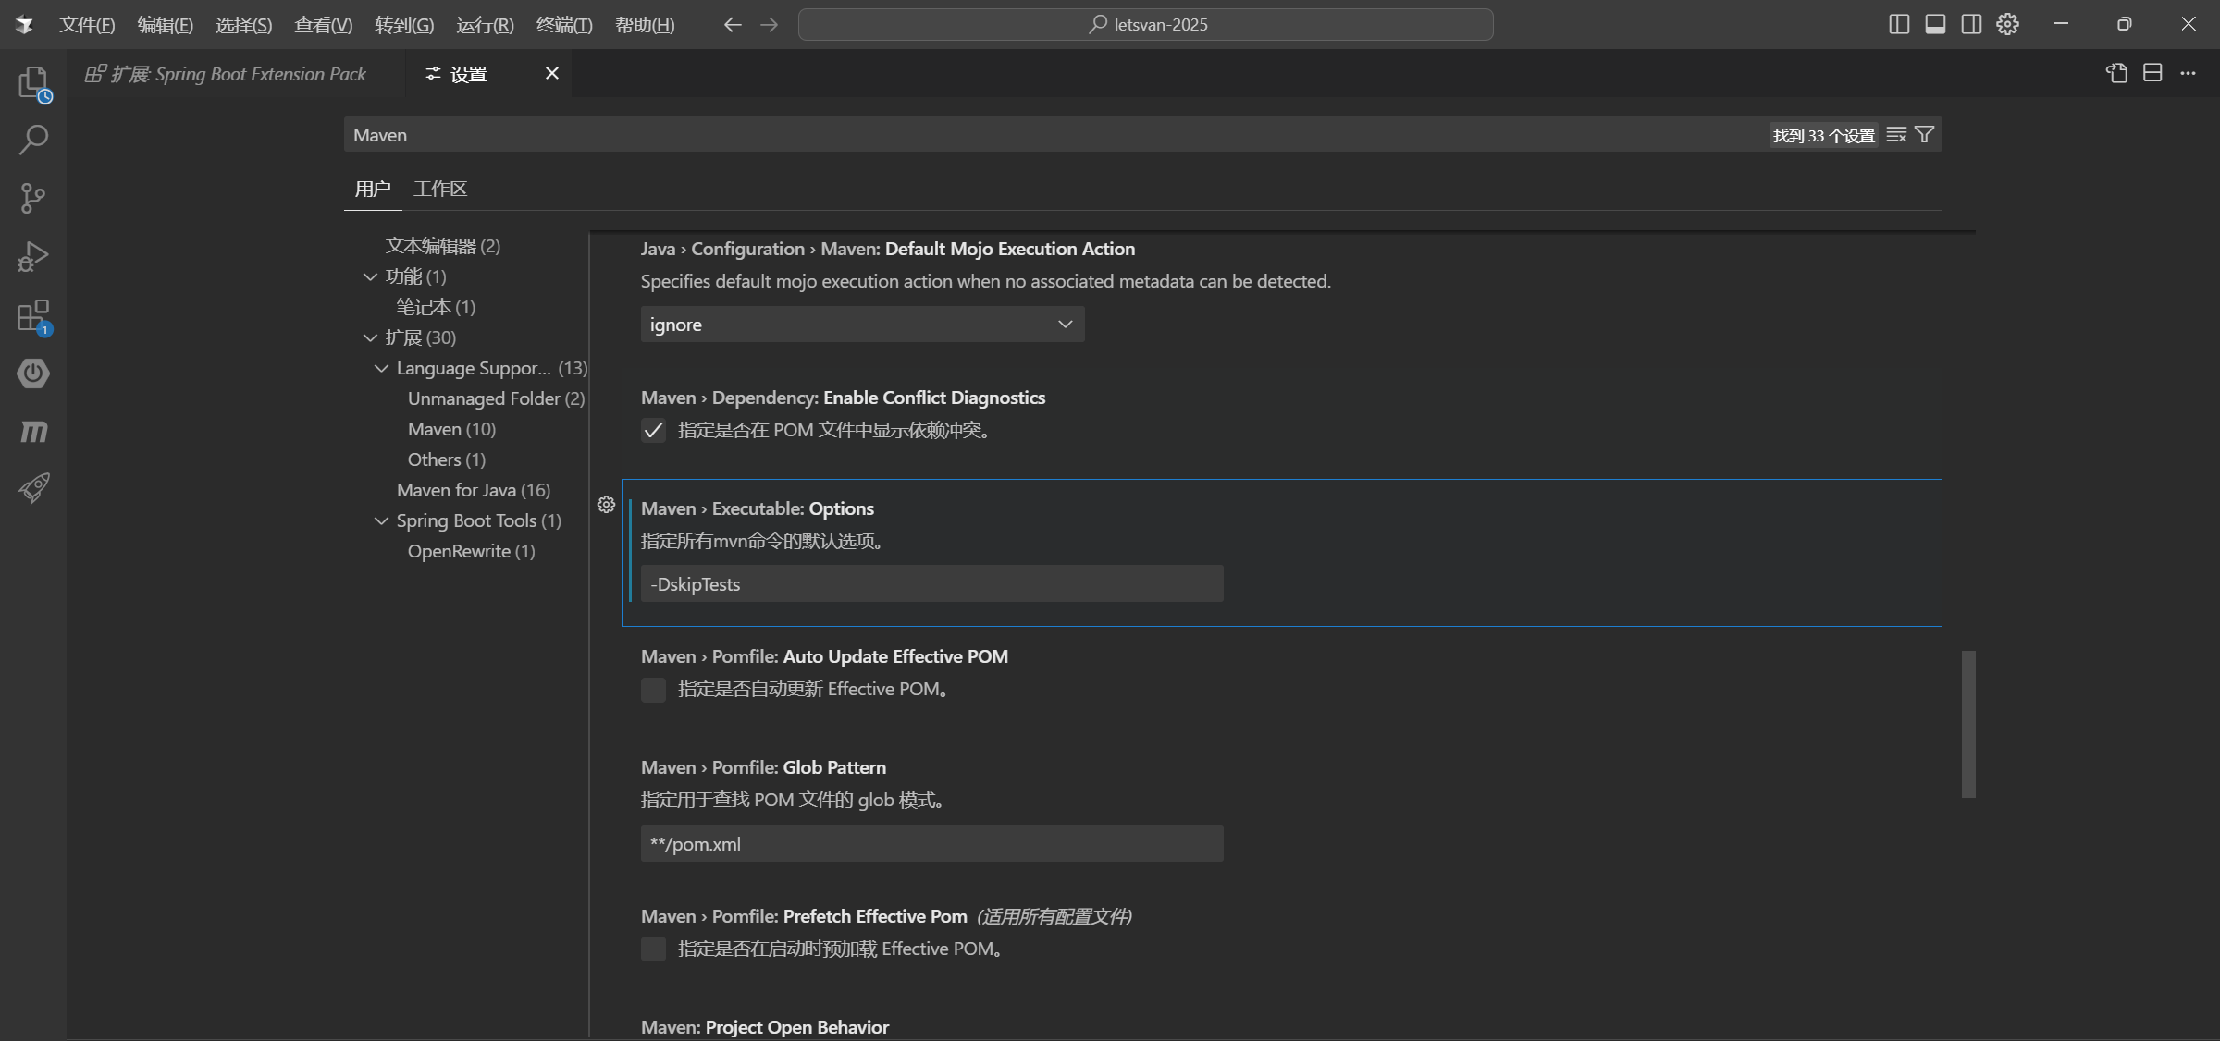
Task: Click the rocket sidebar icon
Action: (34, 488)
